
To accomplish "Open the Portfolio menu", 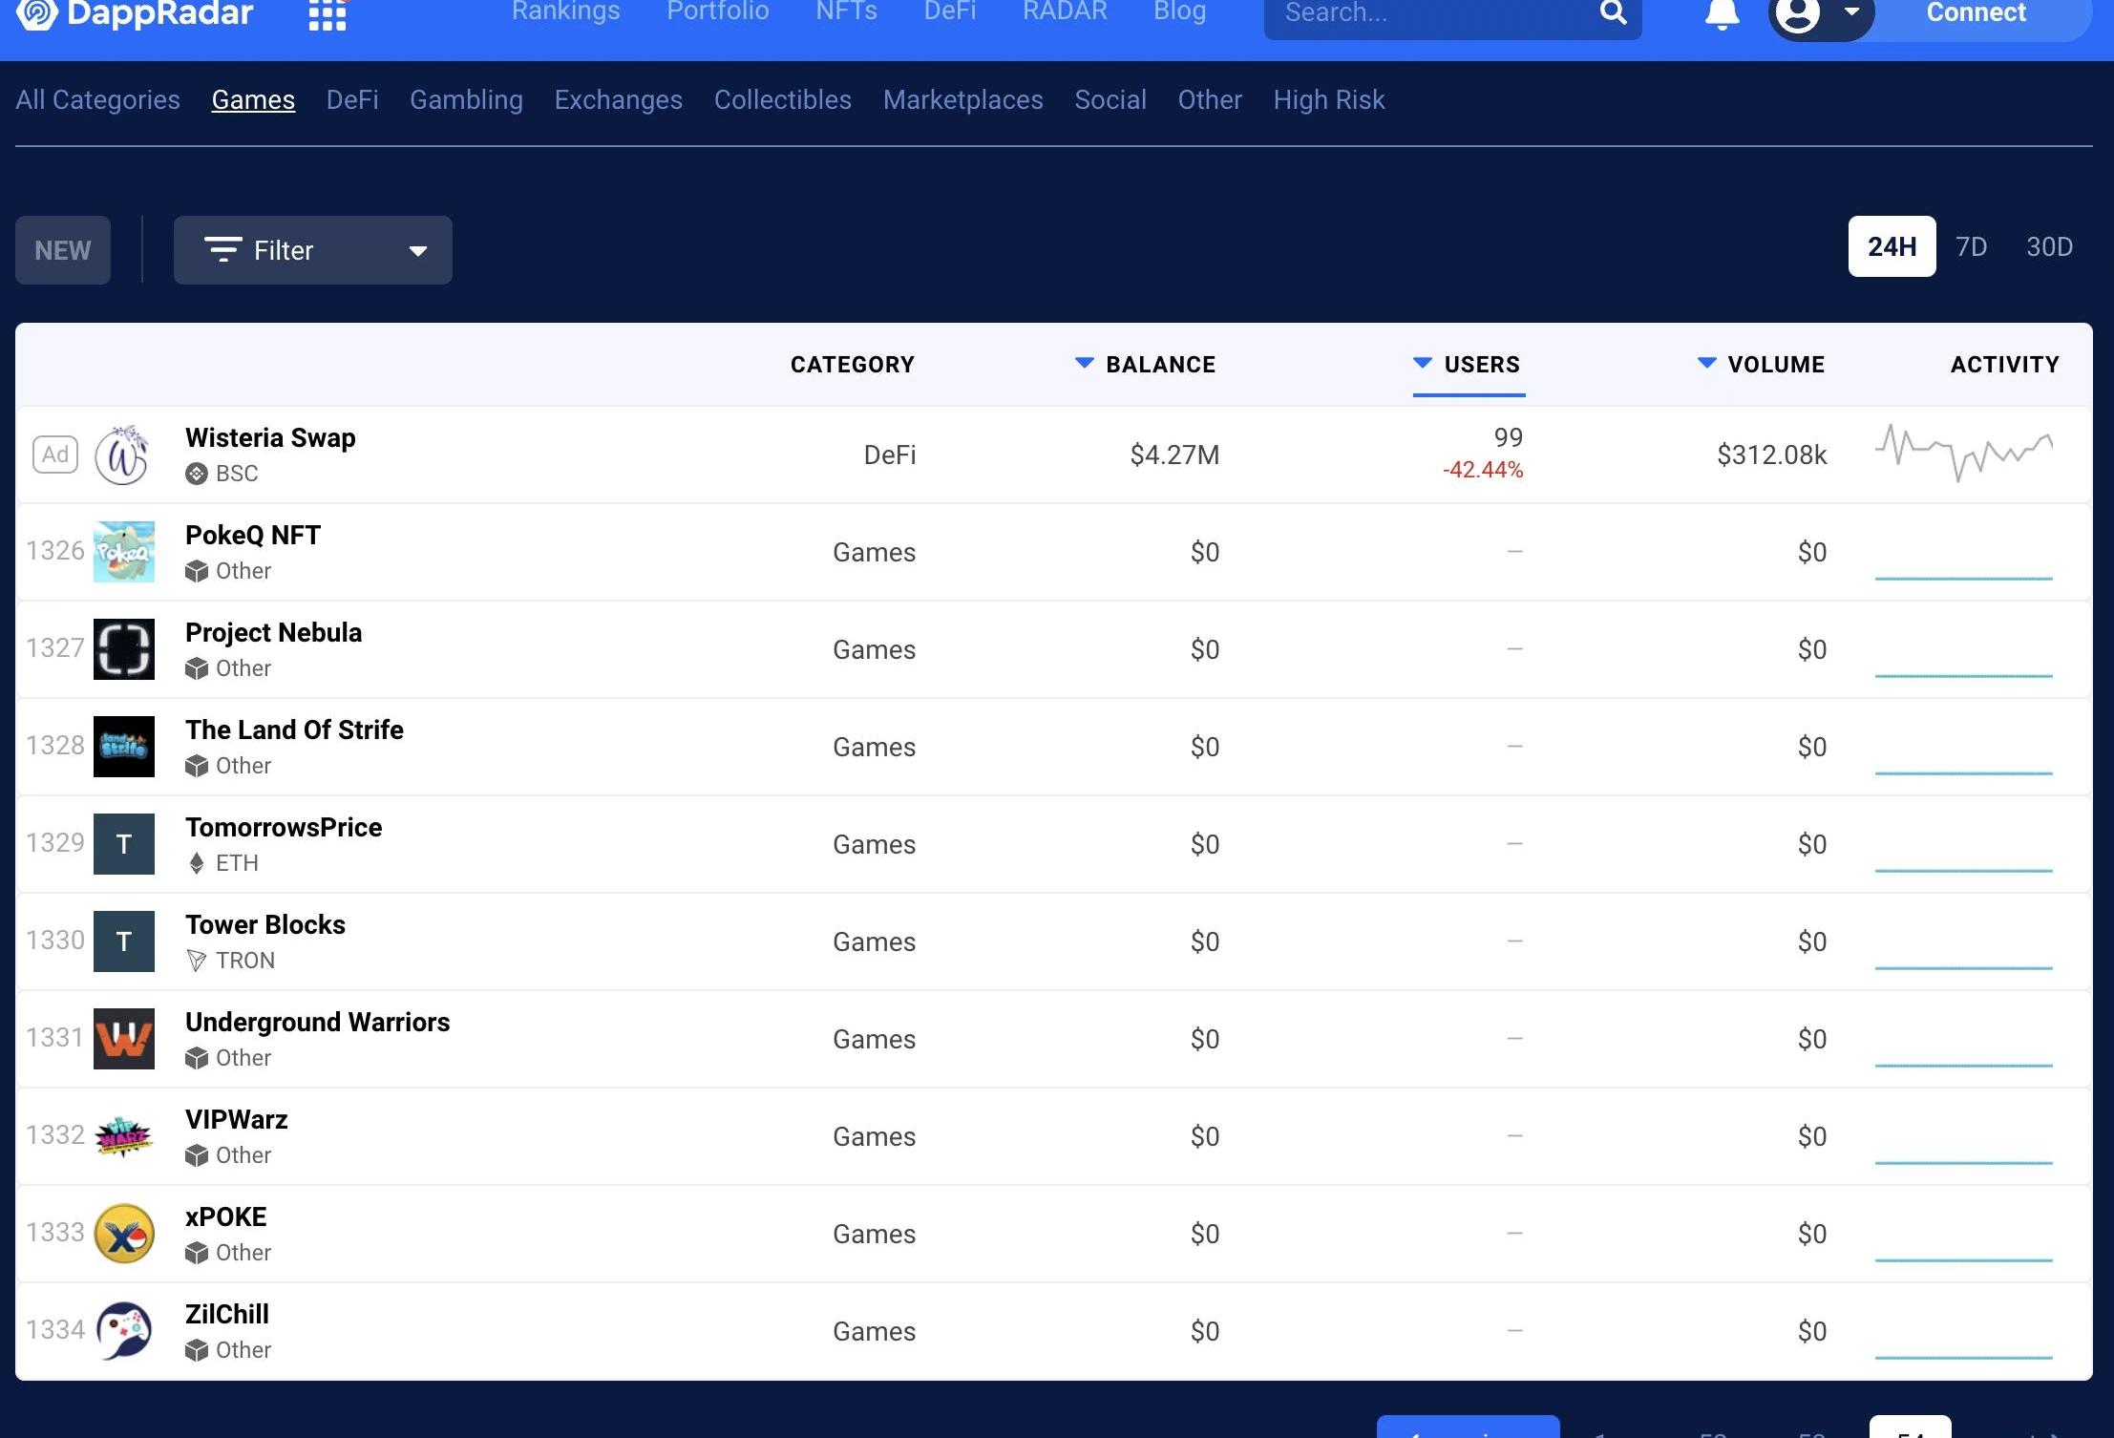I will pyautogui.click(x=718, y=11).
